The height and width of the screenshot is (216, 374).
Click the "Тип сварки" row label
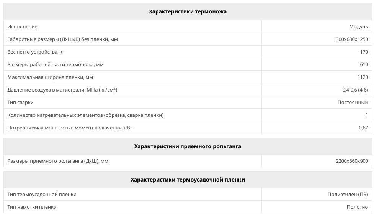pyautogui.click(x=21, y=103)
